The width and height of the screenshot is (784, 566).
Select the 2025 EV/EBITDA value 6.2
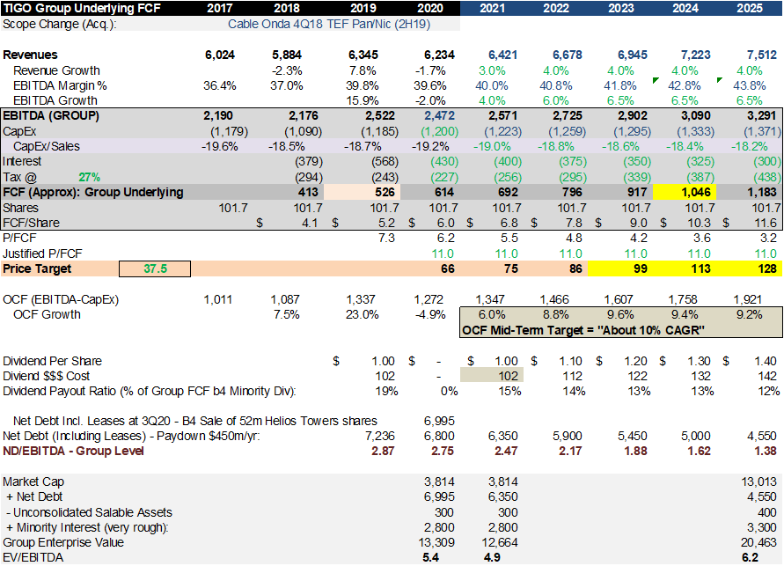(x=750, y=557)
